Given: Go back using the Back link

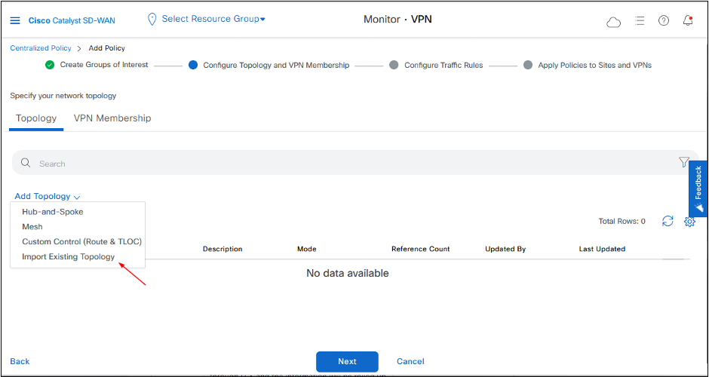Looking at the screenshot, I should click(20, 361).
